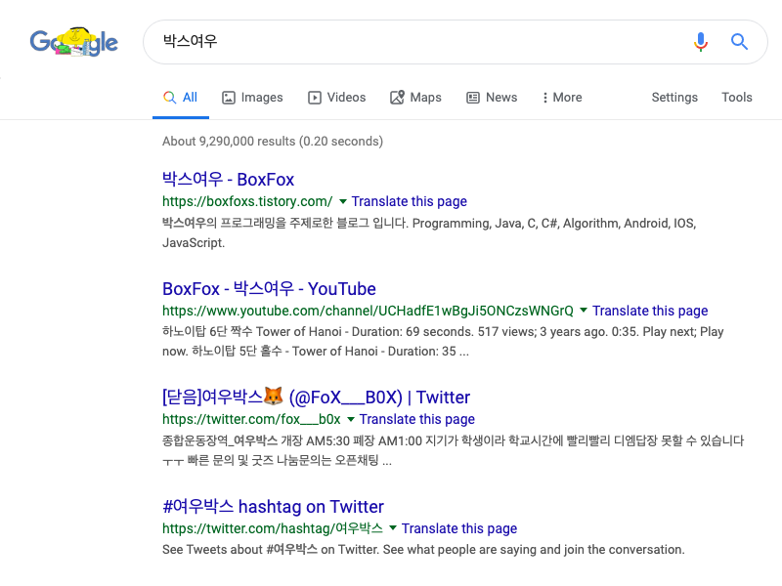Image resolution: width=782 pixels, height=586 pixels.
Task: Select the All results tab
Action: 181,97
